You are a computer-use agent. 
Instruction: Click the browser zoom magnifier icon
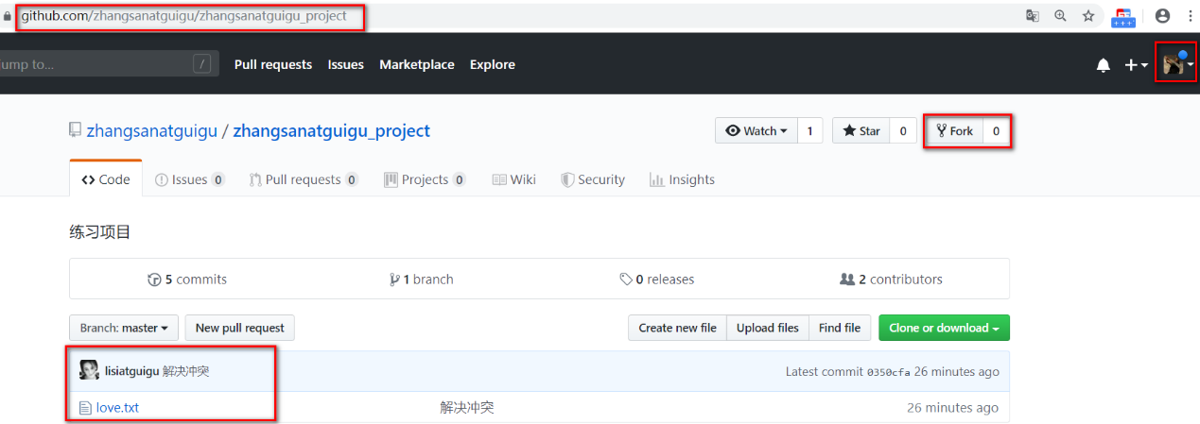point(1060,16)
